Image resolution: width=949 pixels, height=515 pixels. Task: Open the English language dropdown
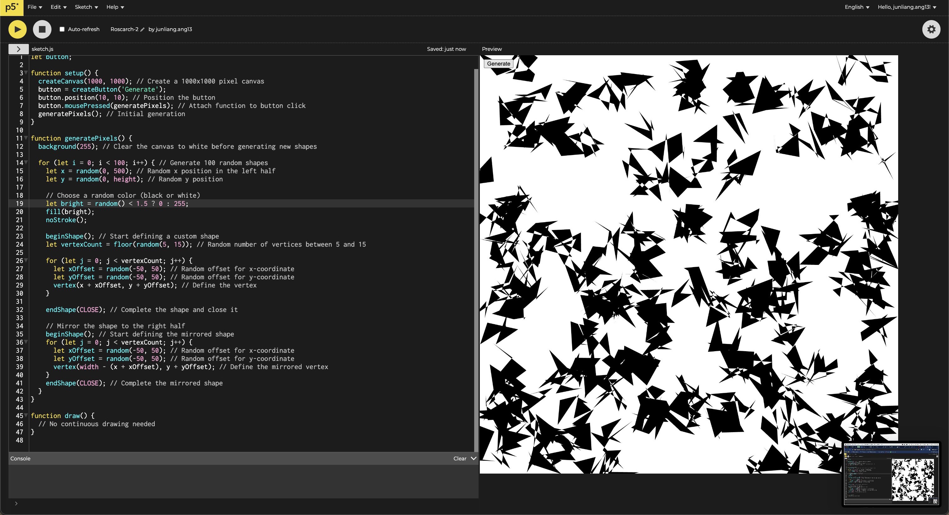(856, 7)
